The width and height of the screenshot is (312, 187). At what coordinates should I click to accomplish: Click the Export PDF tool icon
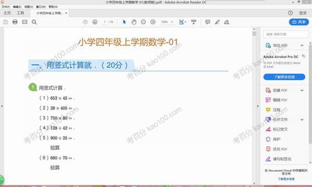268,46
